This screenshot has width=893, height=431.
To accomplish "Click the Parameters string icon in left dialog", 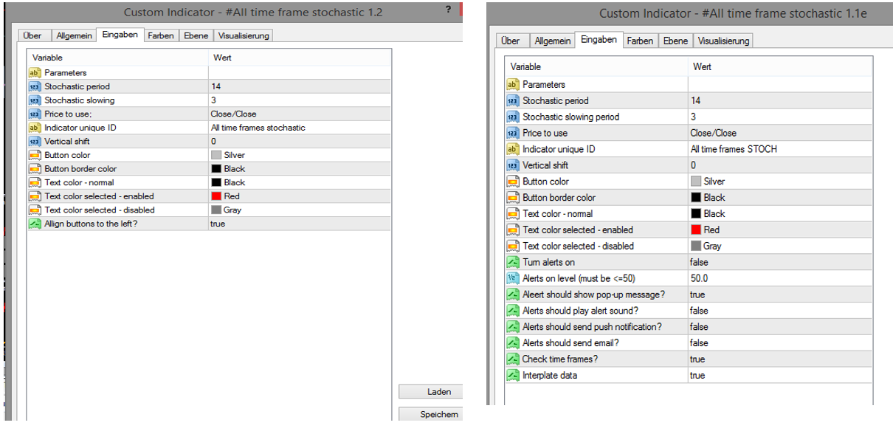I will point(34,72).
